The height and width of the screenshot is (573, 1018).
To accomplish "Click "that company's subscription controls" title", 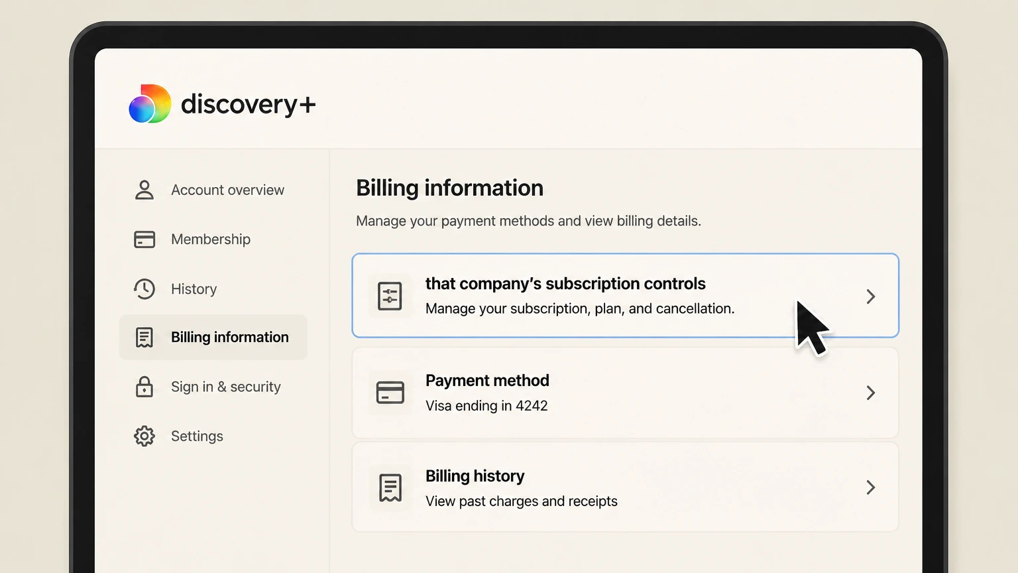I will pyautogui.click(x=565, y=284).
